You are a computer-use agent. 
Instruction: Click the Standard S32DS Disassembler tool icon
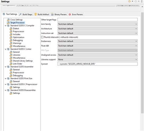coord(8,90)
